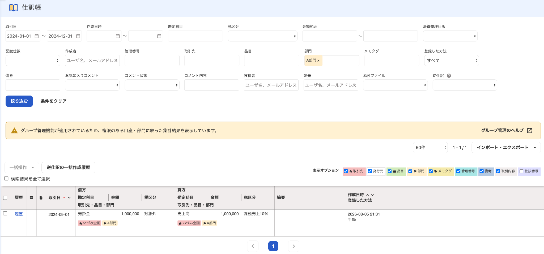Open calendar for 取引日 start date 2024-01-01
Image resolution: width=544 pixels, height=254 pixels.
(x=37, y=36)
